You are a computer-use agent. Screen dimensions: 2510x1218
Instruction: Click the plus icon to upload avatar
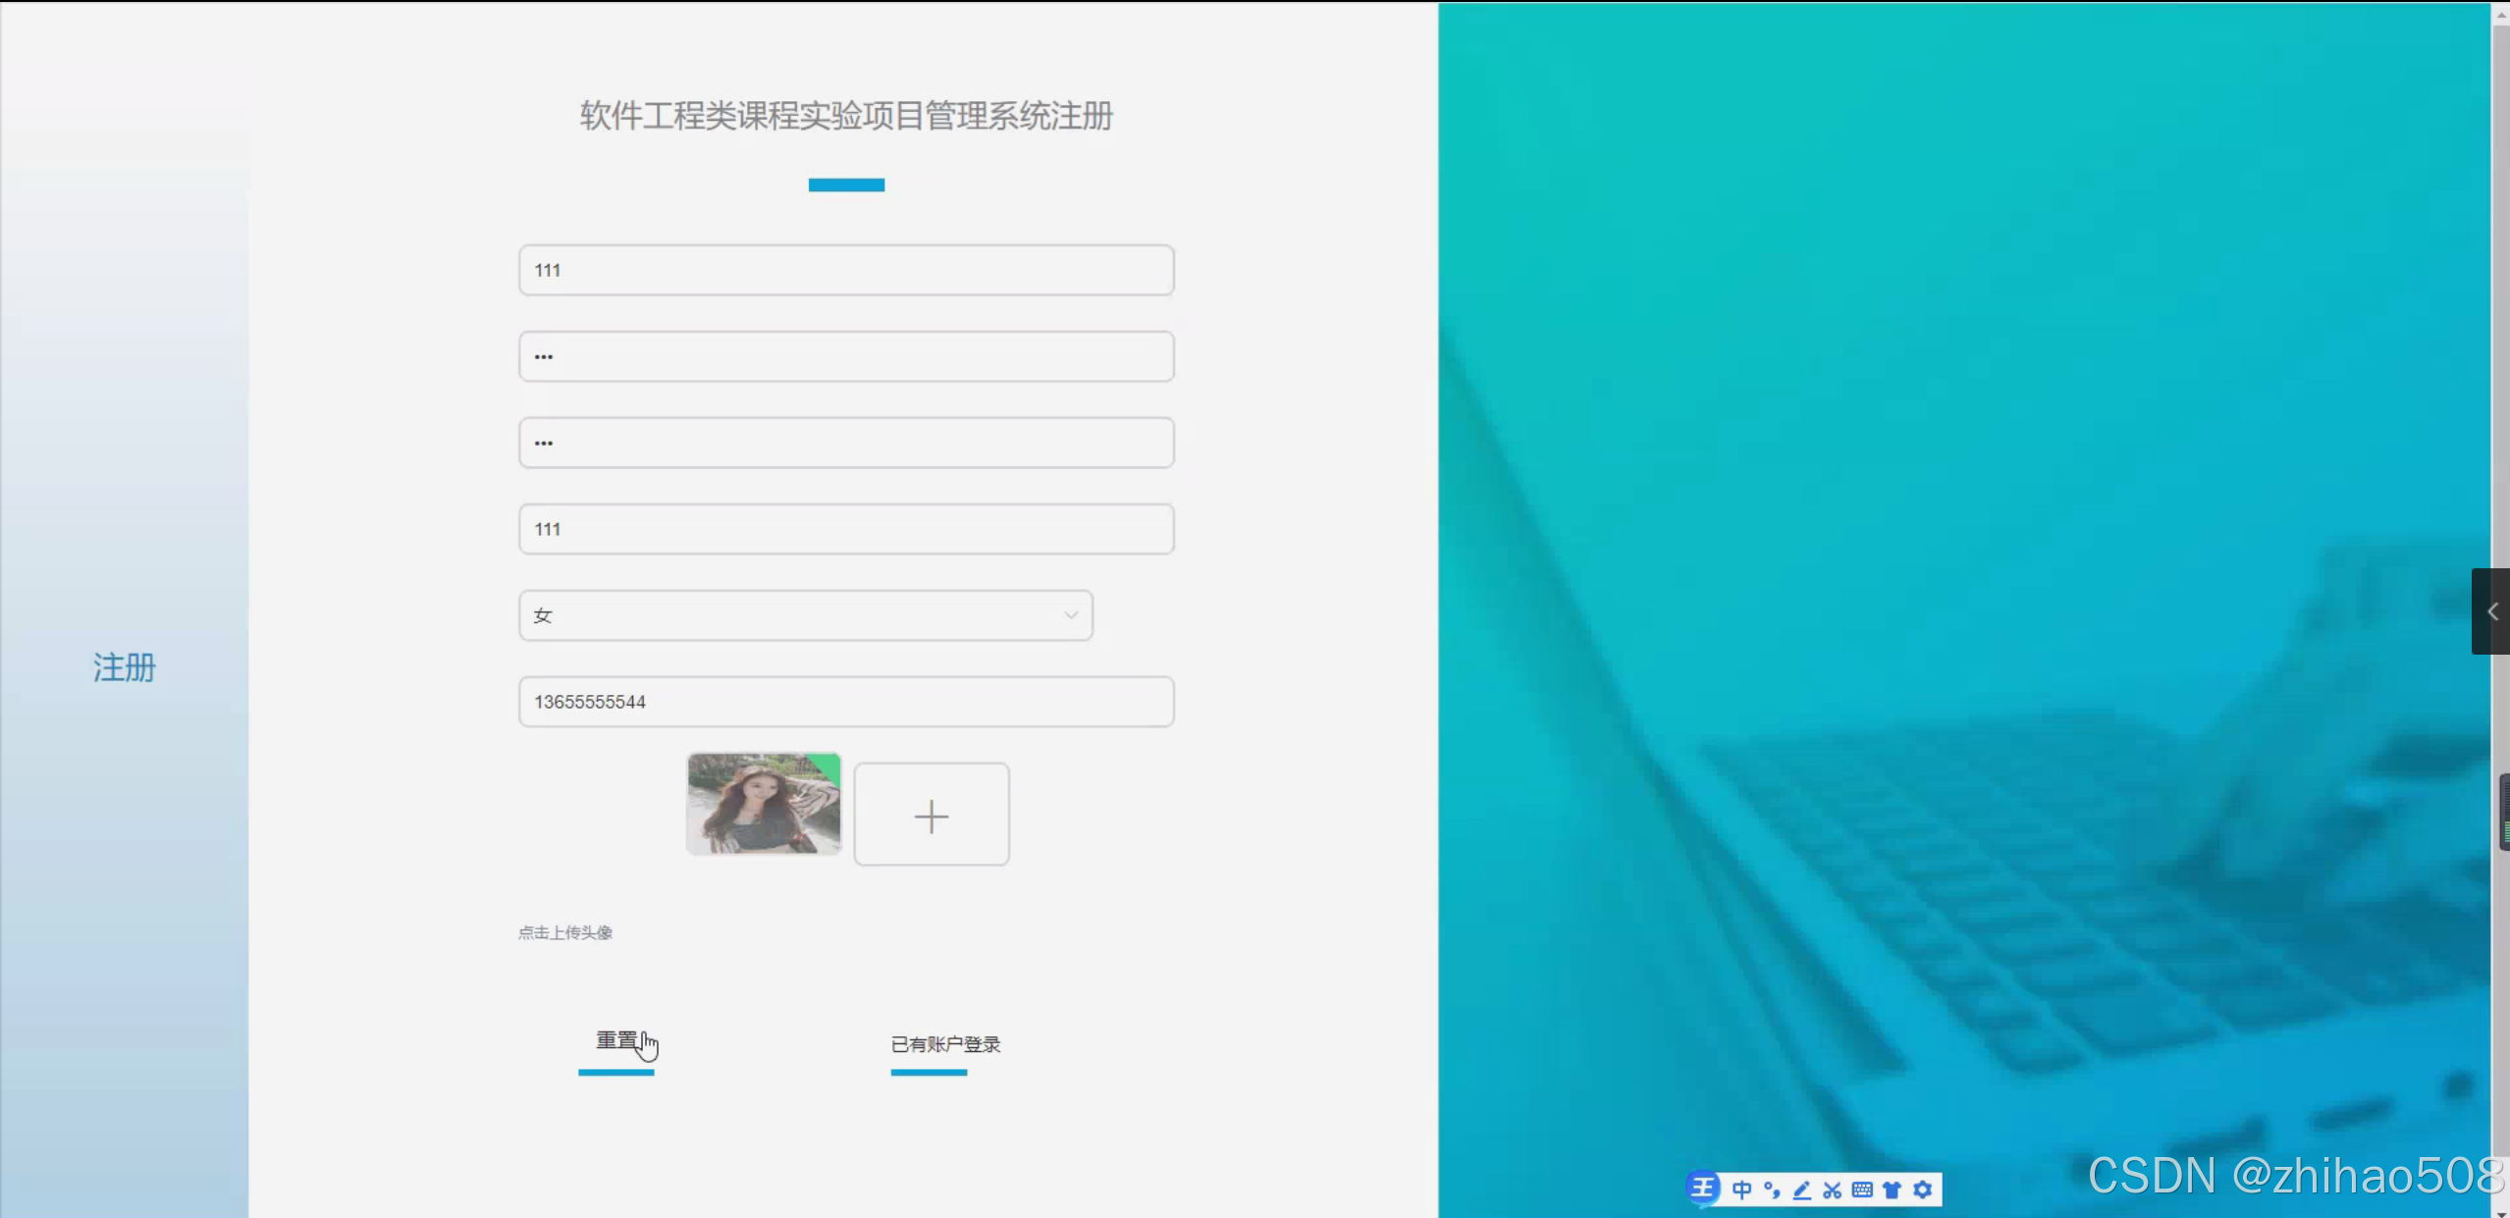(x=931, y=815)
